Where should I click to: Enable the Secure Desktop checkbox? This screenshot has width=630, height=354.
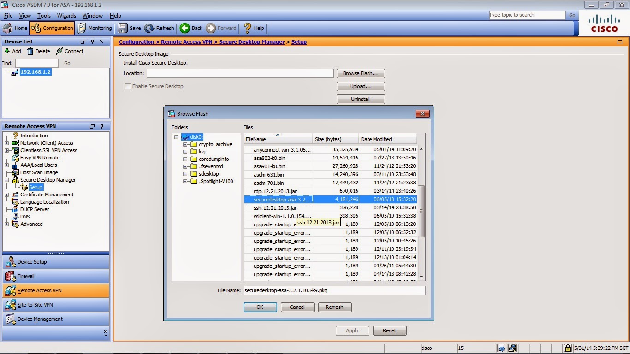pos(128,86)
